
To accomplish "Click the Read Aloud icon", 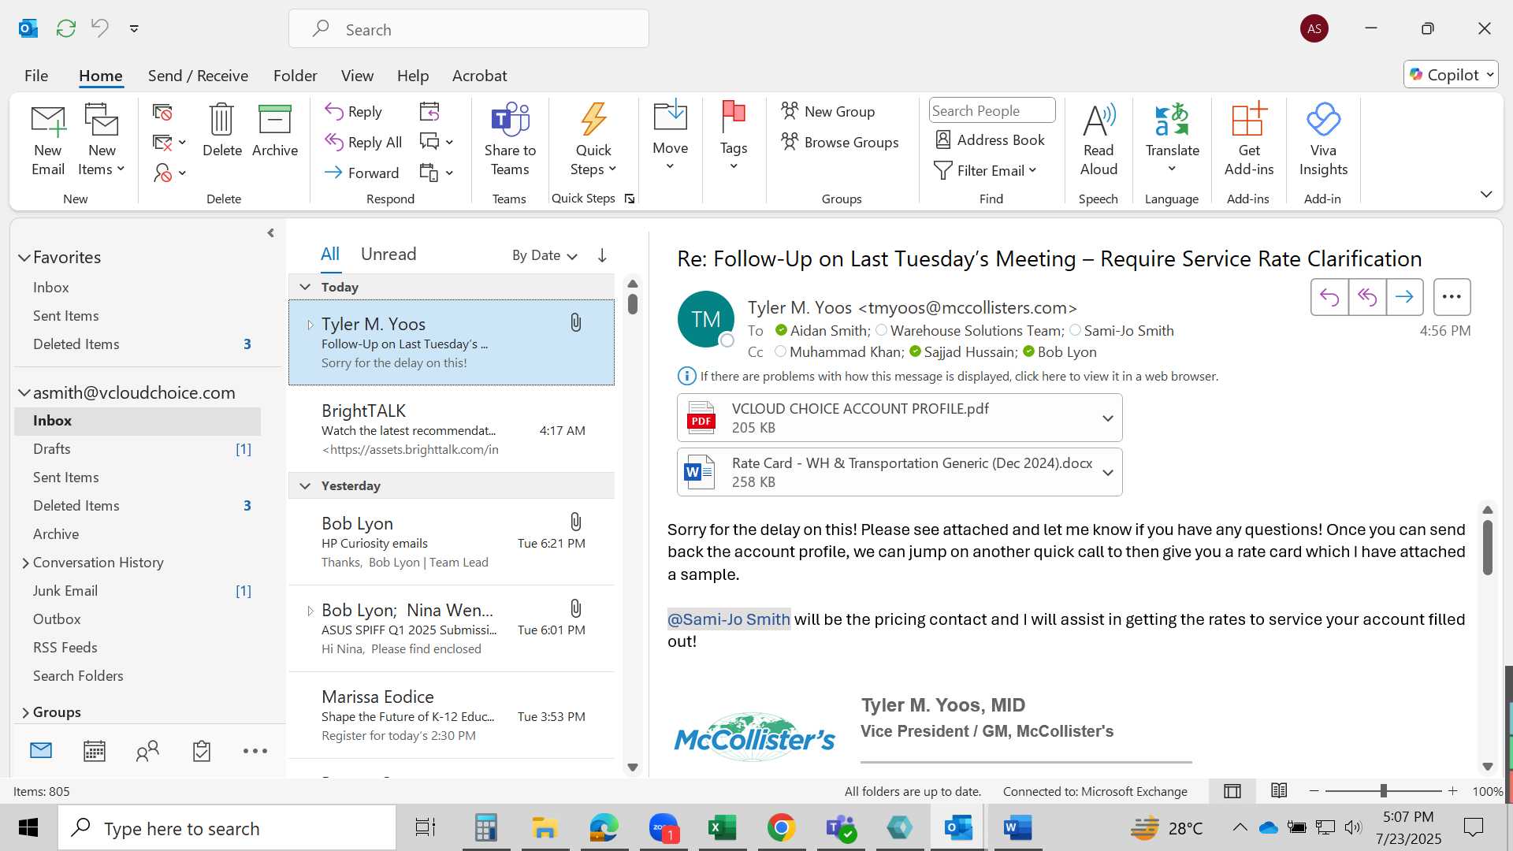I will (1099, 120).
